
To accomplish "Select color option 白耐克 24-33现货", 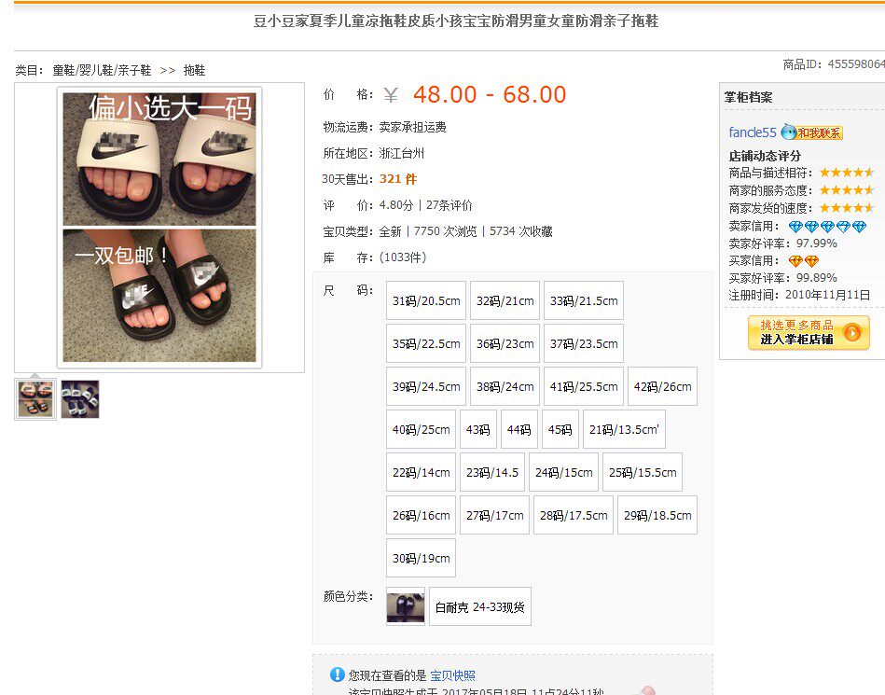I will pyautogui.click(x=479, y=607).
